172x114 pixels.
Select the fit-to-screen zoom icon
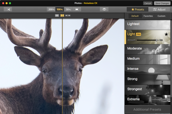point(77,9)
